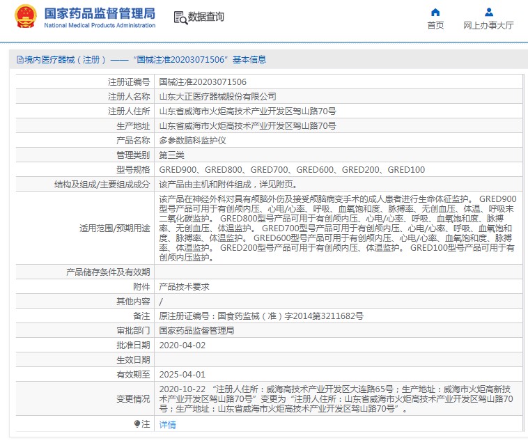528x443 pixels.
Task: Click the 批准日期 row label
Action: coord(133,345)
